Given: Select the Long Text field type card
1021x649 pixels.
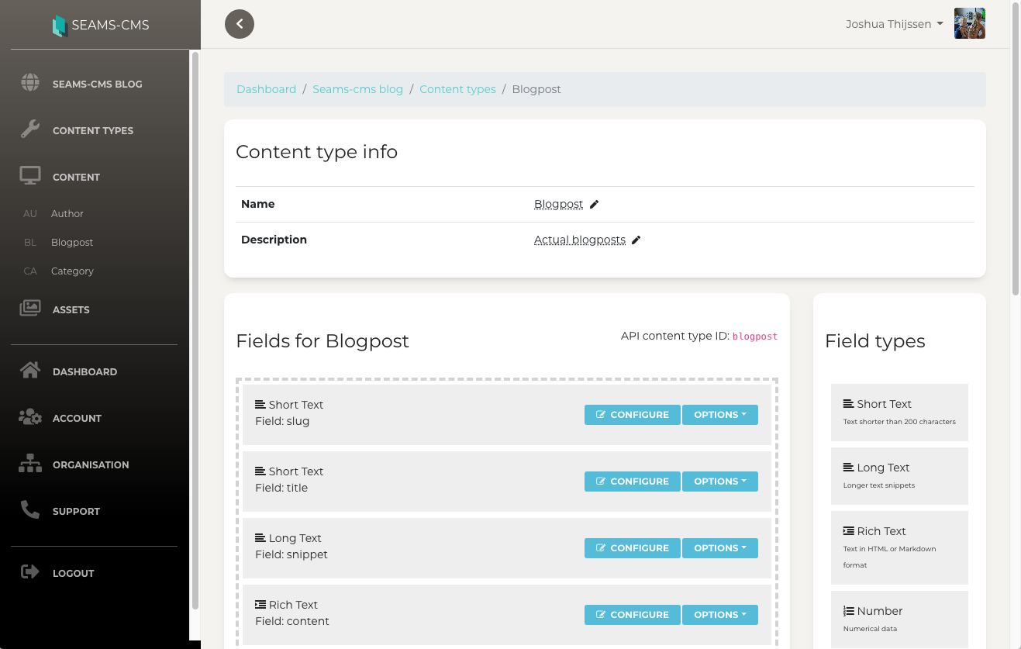Looking at the screenshot, I should pos(899,475).
